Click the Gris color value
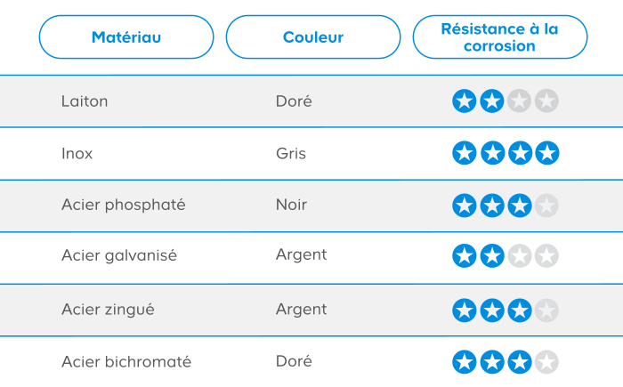623x387 pixels. [x=290, y=153]
